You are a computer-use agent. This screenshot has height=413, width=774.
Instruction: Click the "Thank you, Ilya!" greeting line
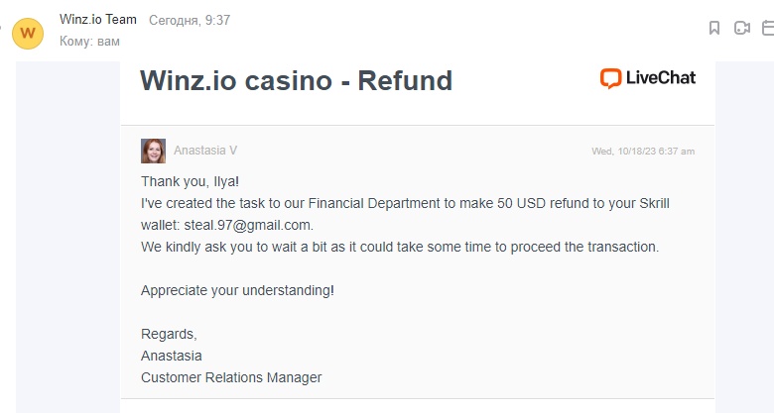pos(191,182)
